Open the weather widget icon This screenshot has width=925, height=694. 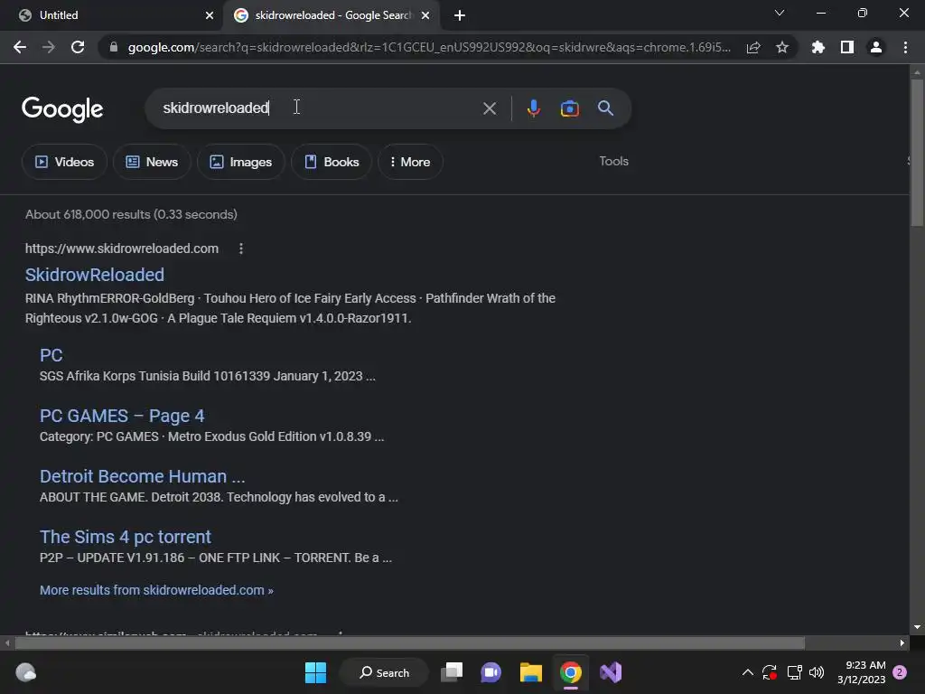click(x=25, y=672)
